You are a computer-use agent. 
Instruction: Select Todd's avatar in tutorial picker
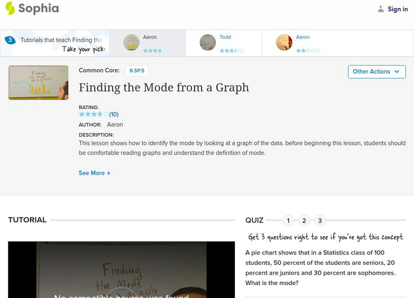click(208, 42)
